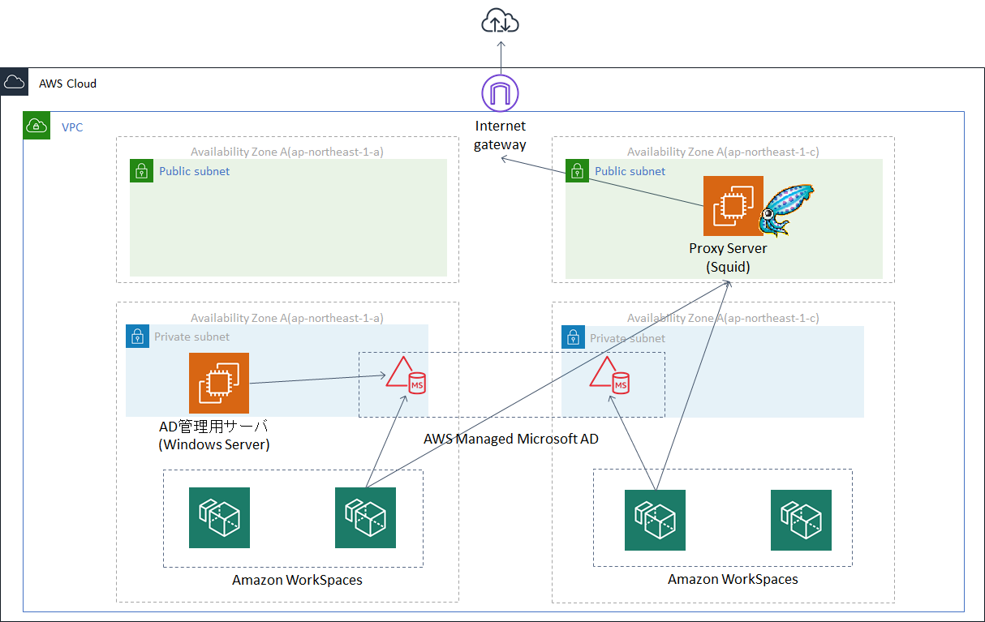Select the Squid logo next to Proxy Server
Screen dimensions: 985x622
786,208
